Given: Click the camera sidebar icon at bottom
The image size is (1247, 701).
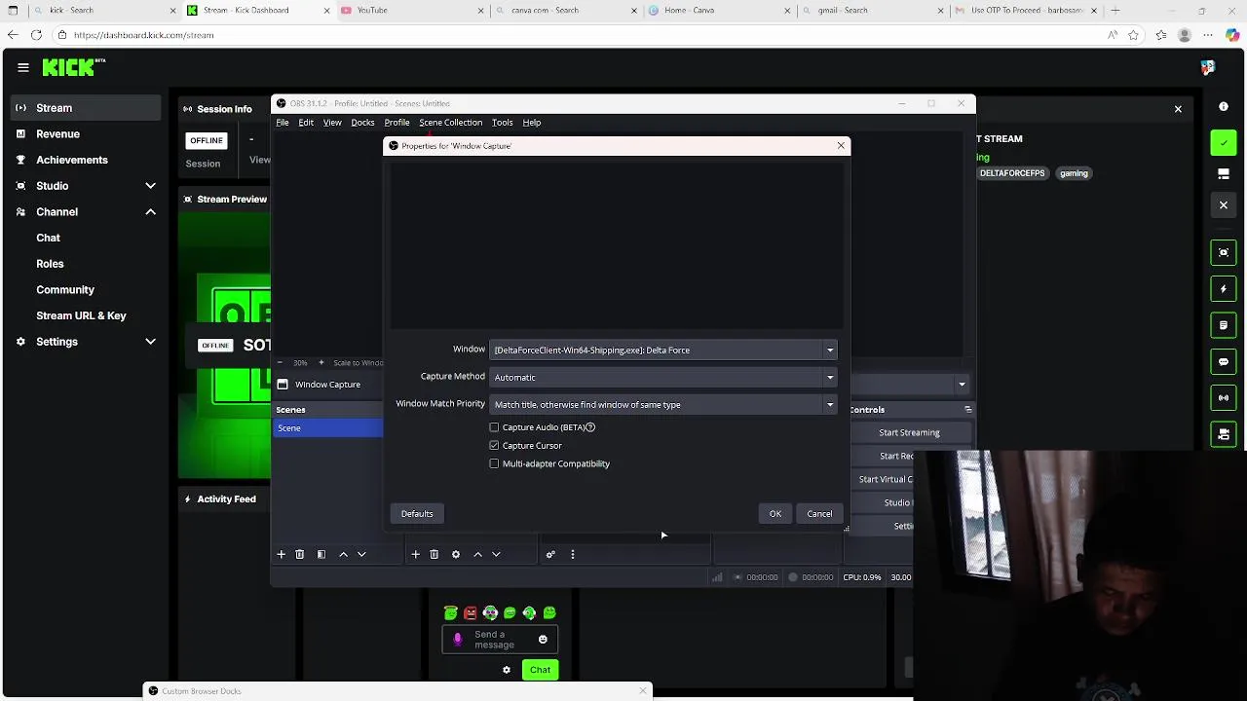Looking at the screenshot, I should click(x=1224, y=434).
